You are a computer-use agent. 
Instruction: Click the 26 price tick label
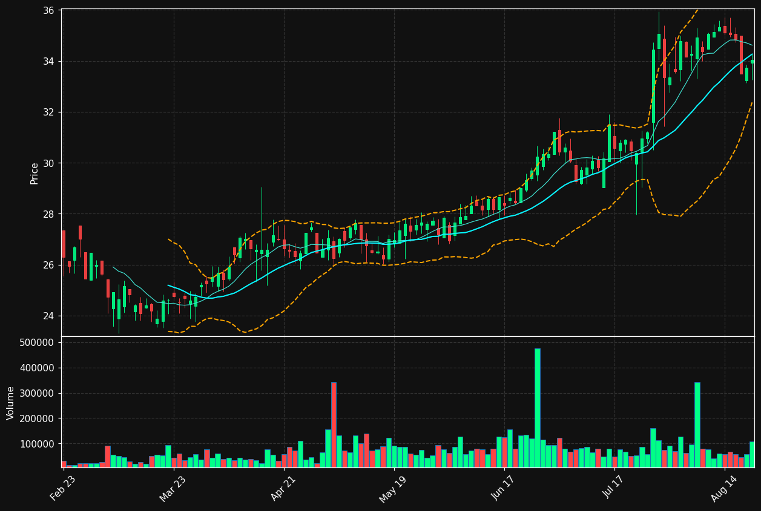(49, 265)
